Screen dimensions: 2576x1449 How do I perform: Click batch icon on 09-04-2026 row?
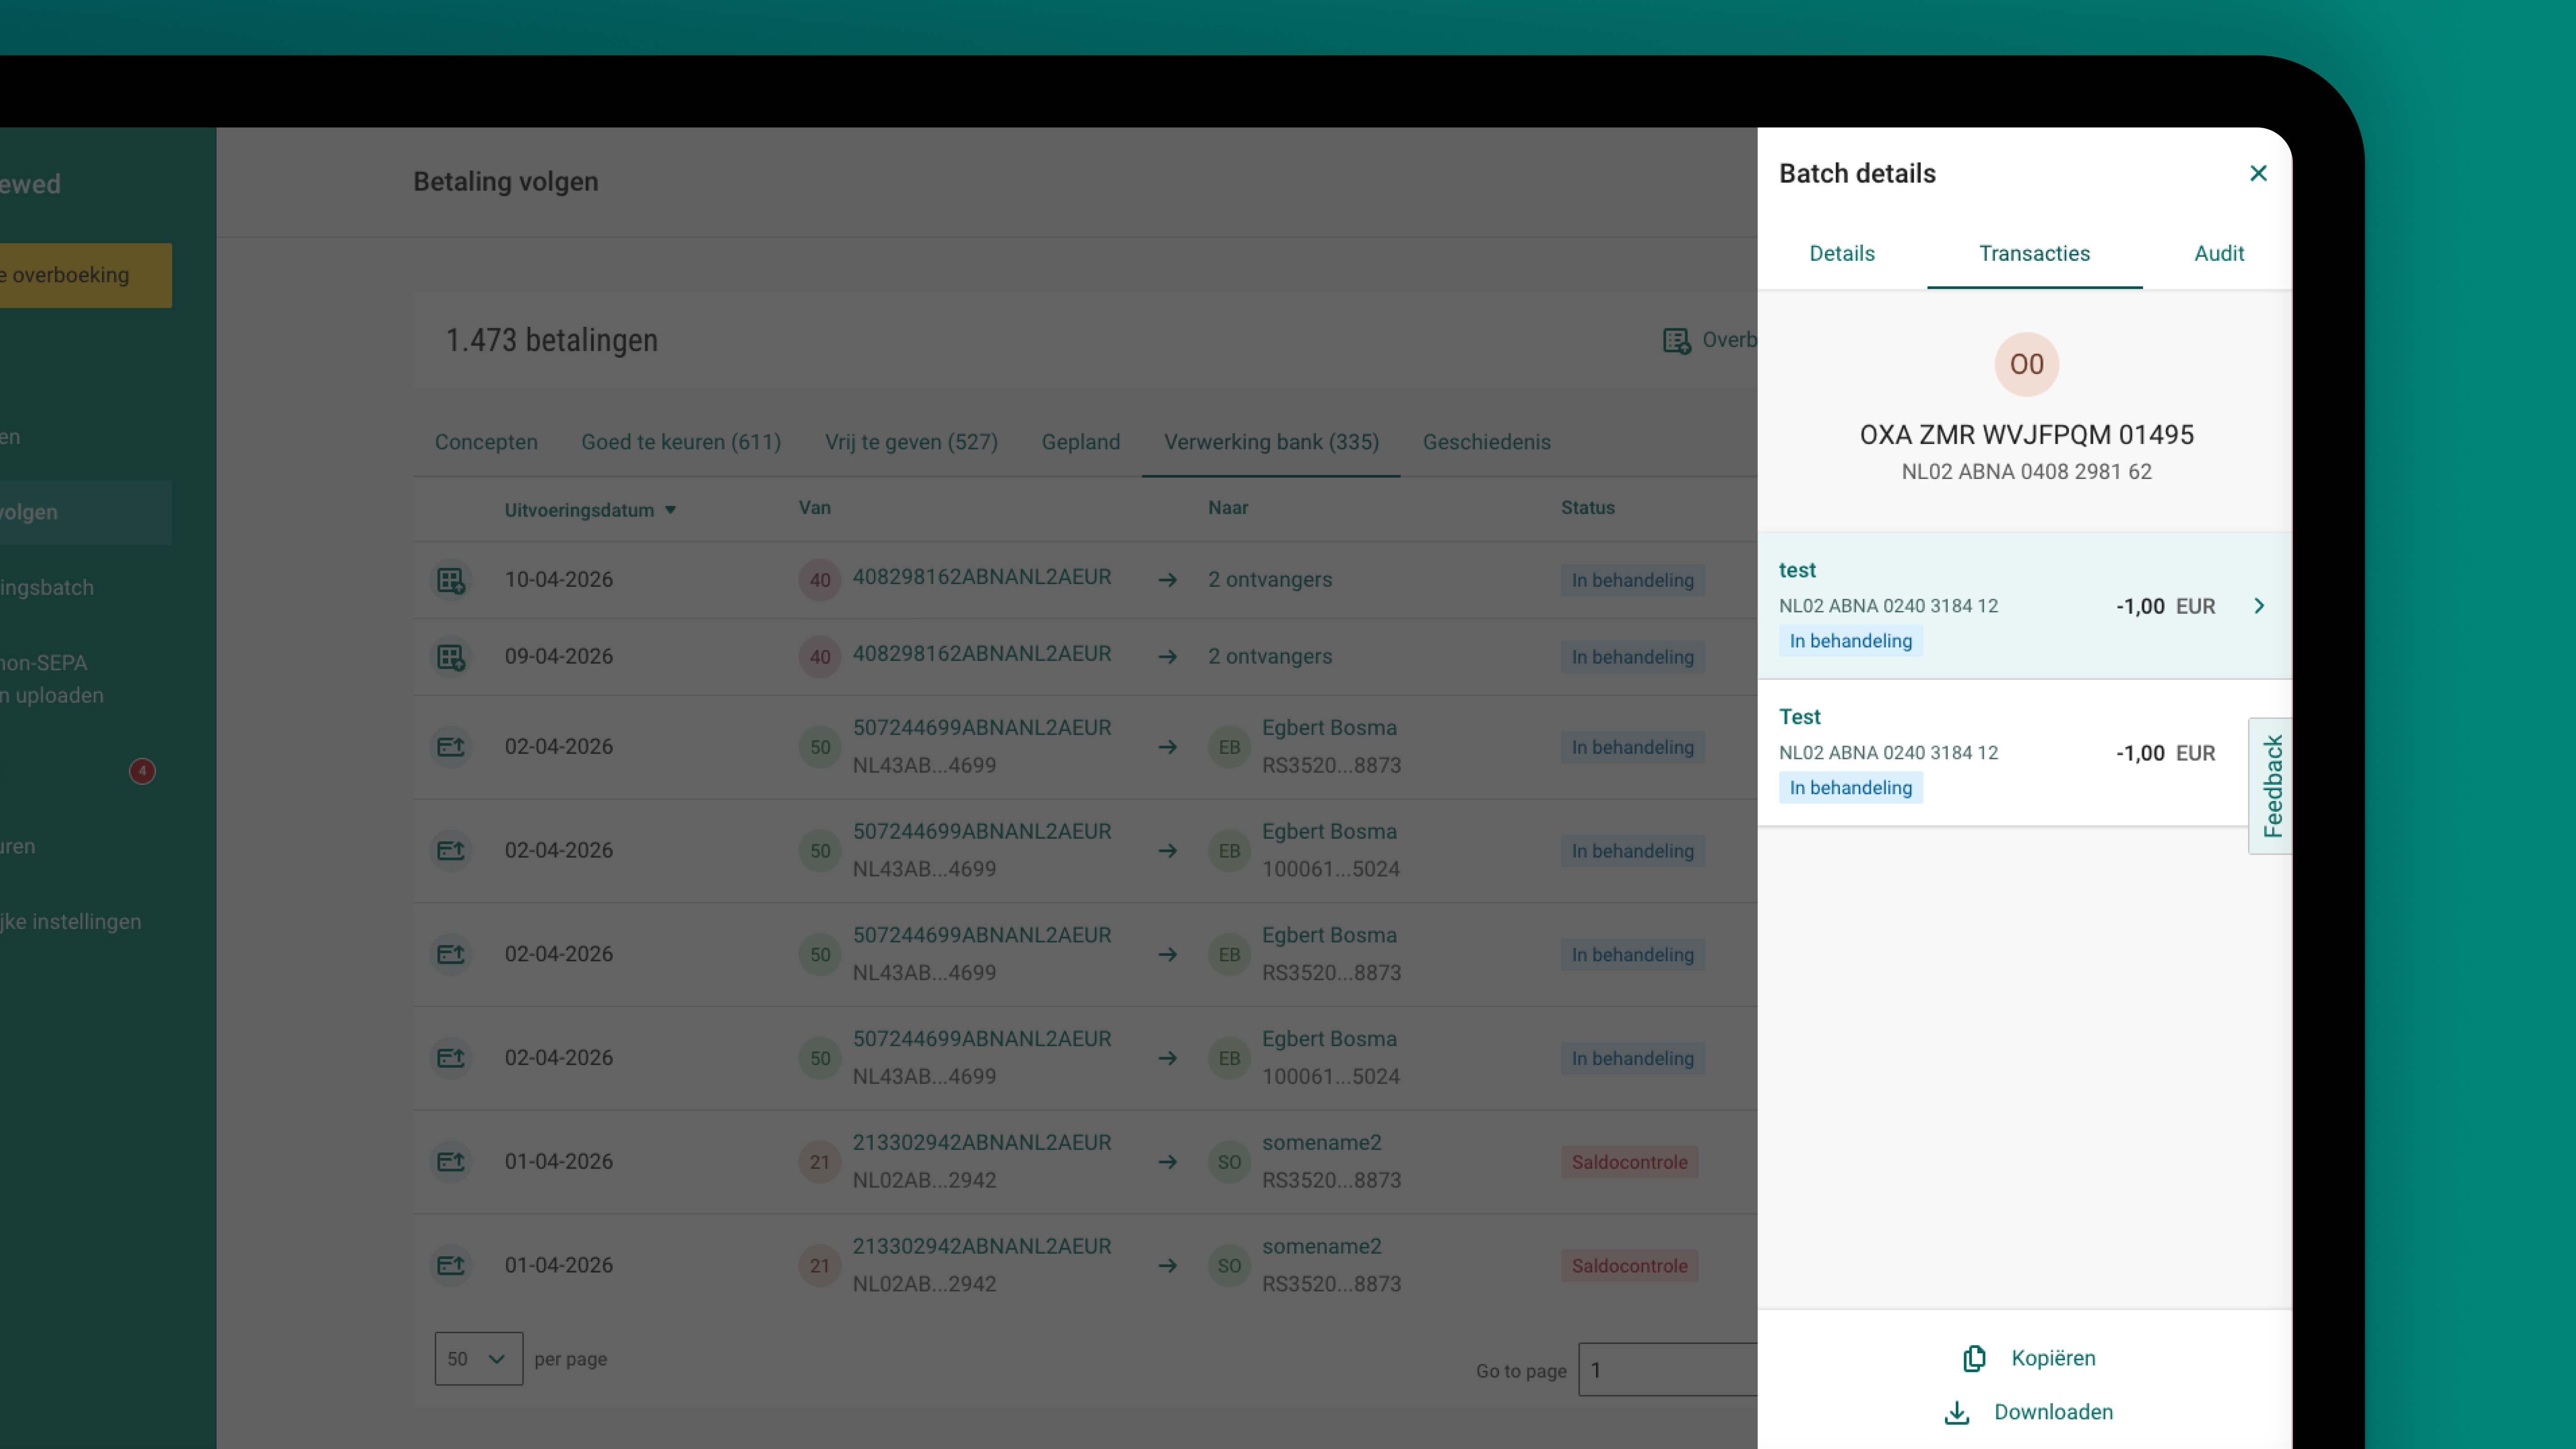pyautogui.click(x=451, y=657)
